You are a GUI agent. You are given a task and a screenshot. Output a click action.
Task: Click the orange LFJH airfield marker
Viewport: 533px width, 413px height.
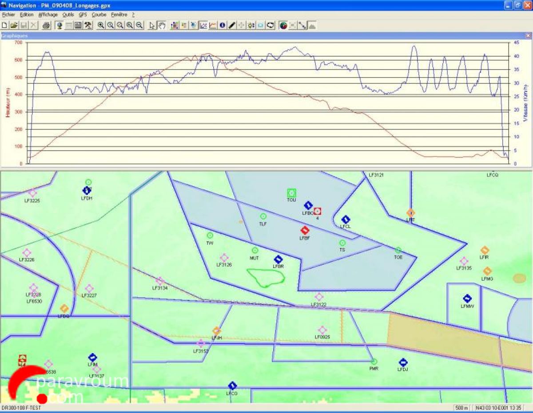point(216,331)
